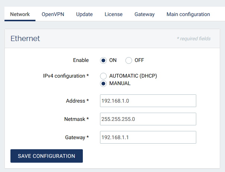Switch to the OpenVPN tab
The height and width of the screenshot is (172, 225).
(x=53, y=15)
